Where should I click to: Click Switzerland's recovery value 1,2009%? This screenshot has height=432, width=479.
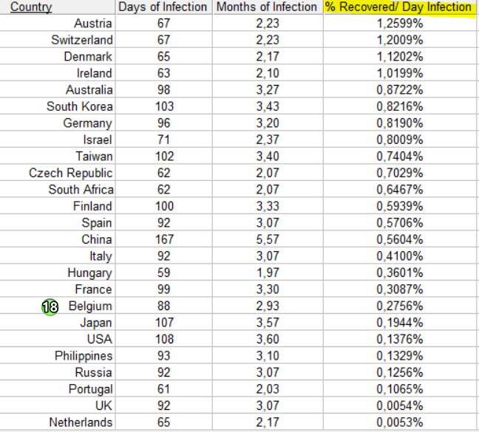click(400, 40)
